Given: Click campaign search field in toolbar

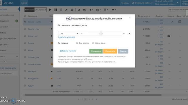Looking at the screenshot, I should click(x=178, y=10).
